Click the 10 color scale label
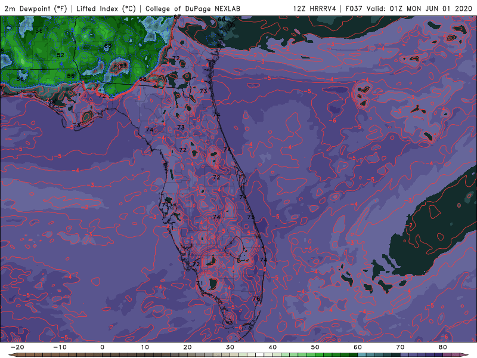This screenshot has width=477, height=358. (x=145, y=347)
